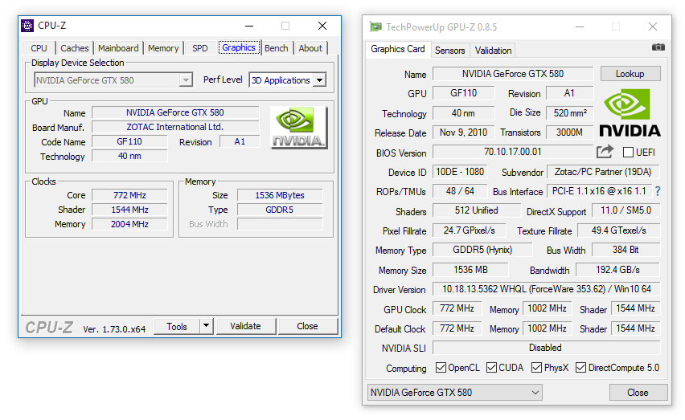Image resolution: width=685 pixels, height=420 pixels.
Task: Toggle the OpenCL checkbox
Action: 441,368
